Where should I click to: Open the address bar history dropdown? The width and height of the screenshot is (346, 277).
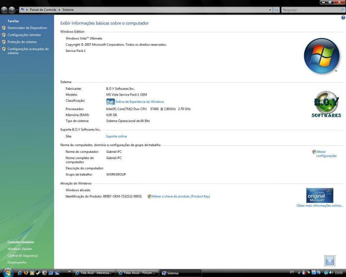coord(270,10)
